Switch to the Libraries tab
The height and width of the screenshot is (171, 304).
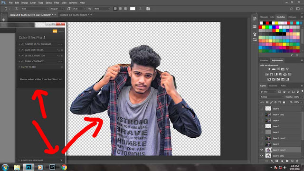pos(264,60)
